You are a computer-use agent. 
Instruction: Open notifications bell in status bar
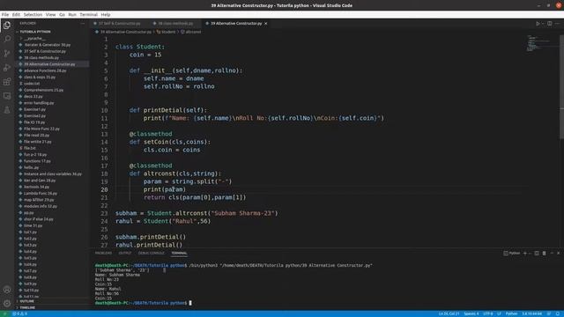click(x=558, y=313)
